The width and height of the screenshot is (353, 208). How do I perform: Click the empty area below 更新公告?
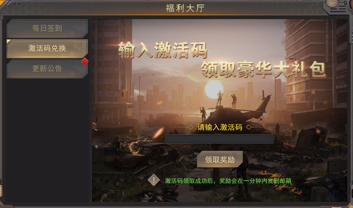[47, 139]
